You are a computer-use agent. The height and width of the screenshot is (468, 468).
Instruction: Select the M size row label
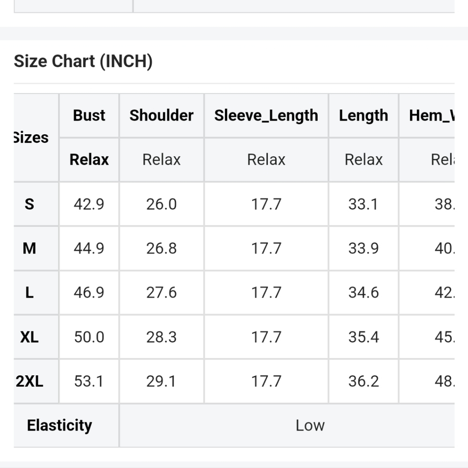[x=29, y=248]
